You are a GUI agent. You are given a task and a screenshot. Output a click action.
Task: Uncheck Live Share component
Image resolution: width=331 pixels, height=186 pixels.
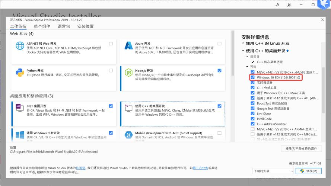[252, 113]
